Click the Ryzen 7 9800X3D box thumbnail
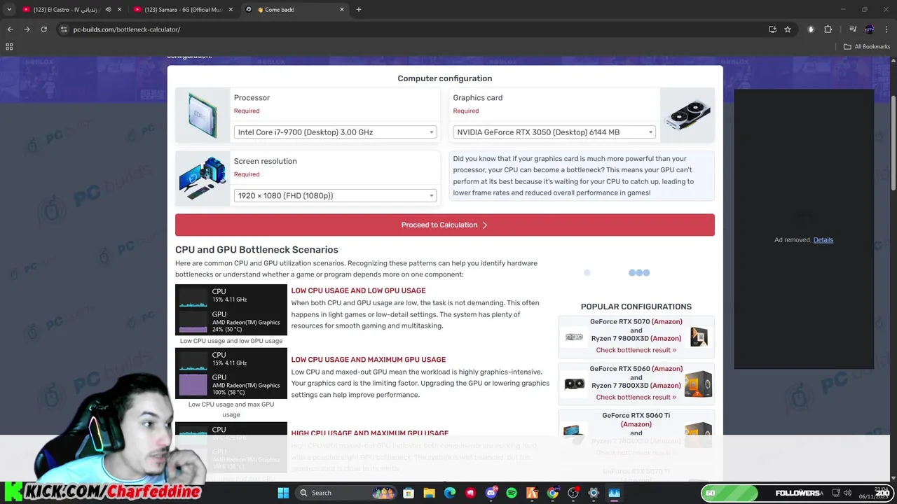 pos(699,337)
